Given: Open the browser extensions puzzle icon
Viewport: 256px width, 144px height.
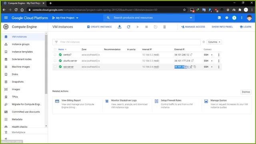Looking at the screenshot, I should [x=240, y=10].
